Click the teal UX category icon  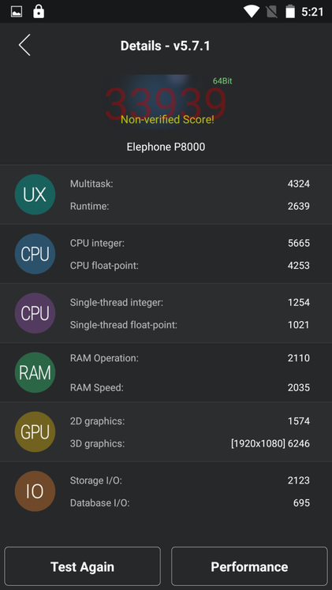tap(35, 195)
